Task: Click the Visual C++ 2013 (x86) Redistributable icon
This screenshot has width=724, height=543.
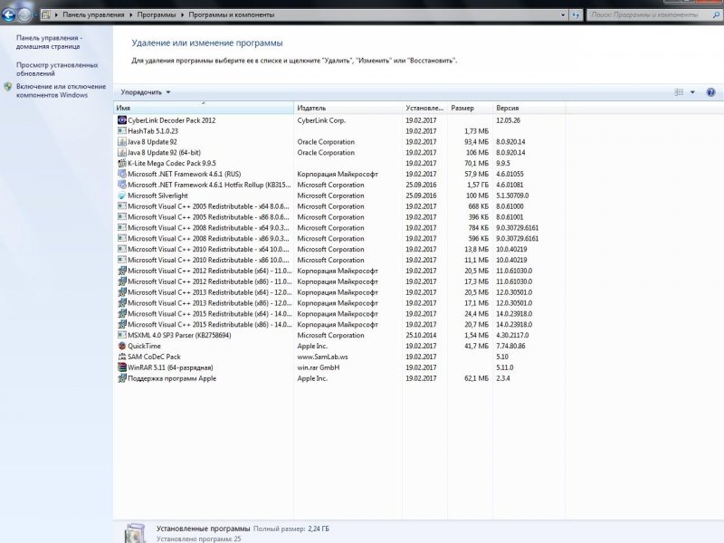Action: [x=122, y=303]
